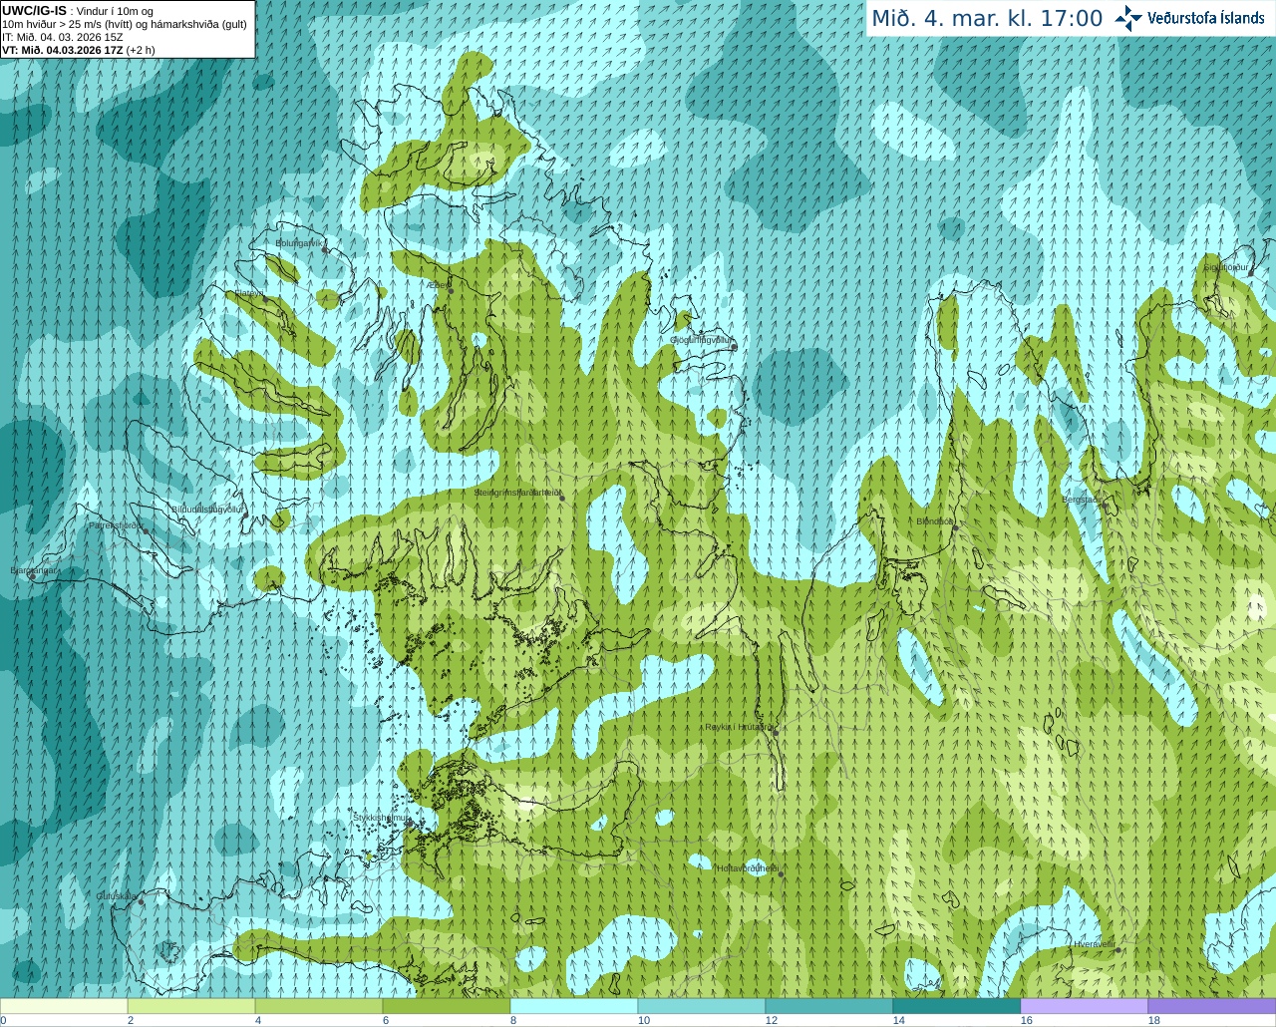This screenshot has width=1276, height=1027.
Task: Select the 14–16 m/s dark teal legend swatch
Action: [957, 1006]
